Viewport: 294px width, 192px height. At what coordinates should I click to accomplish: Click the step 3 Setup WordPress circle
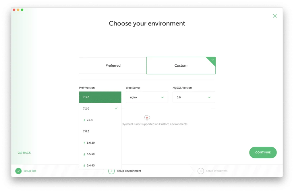click(201, 171)
